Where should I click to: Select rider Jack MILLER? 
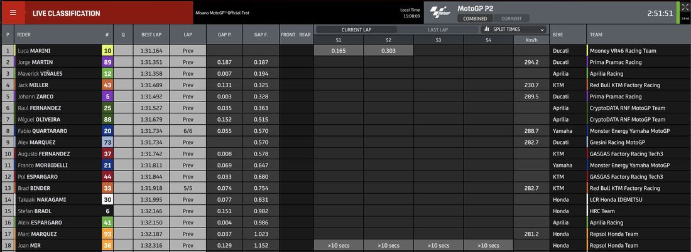pos(33,85)
